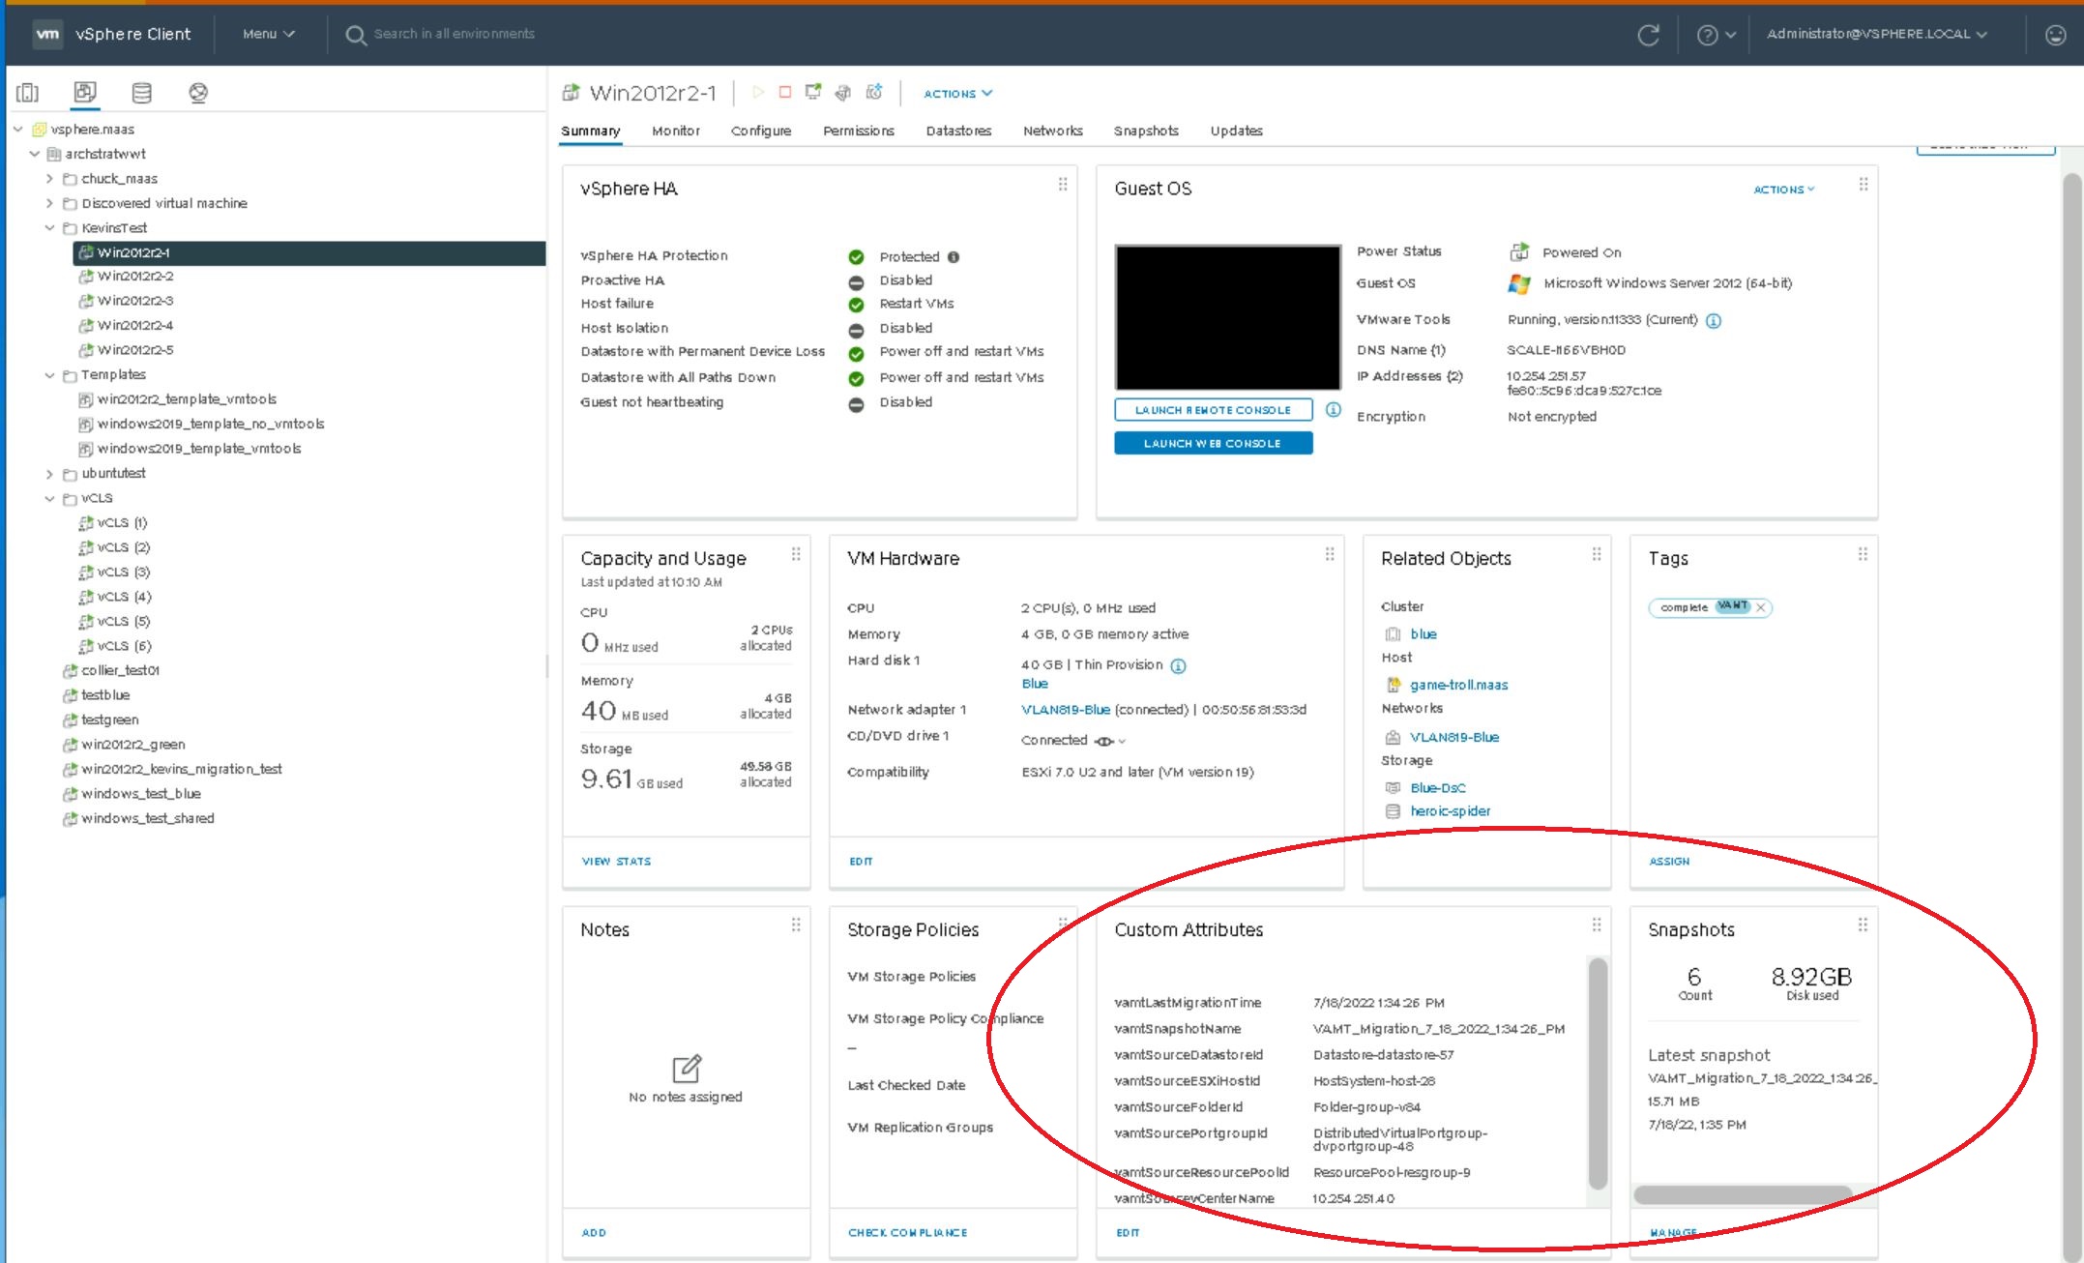Image resolution: width=2084 pixels, height=1263 pixels.
Task: Expand the chuck_maas folder
Action: (x=49, y=178)
